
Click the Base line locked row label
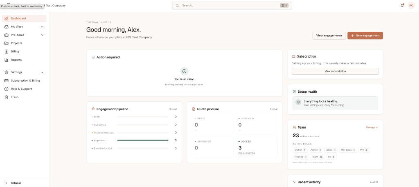(103, 148)
